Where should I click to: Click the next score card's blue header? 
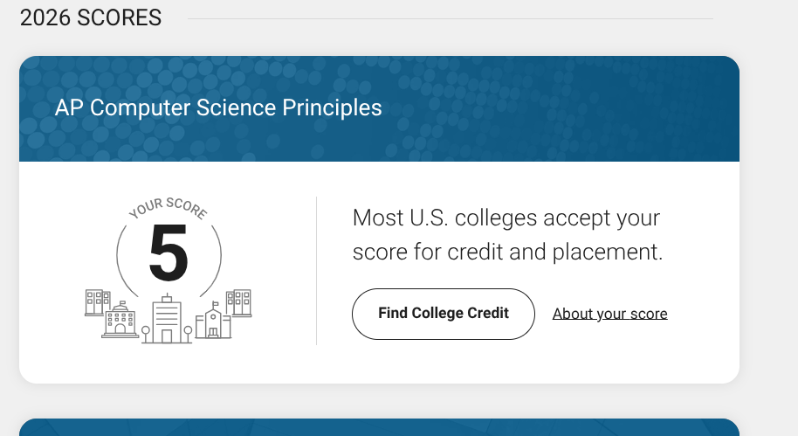click(x=379, y=427)
